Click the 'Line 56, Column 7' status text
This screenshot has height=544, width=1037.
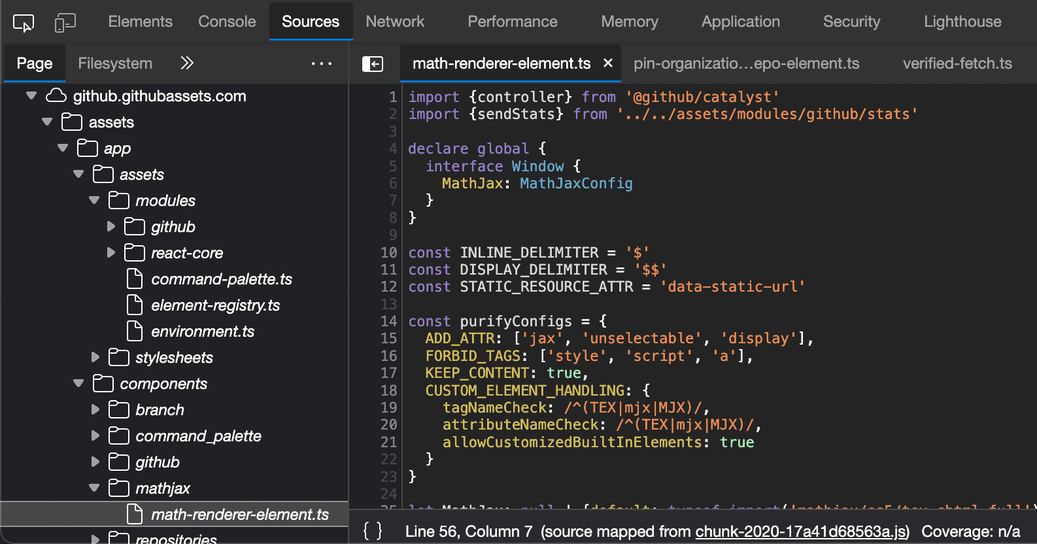pyautogui.click(x=468, y=532)
